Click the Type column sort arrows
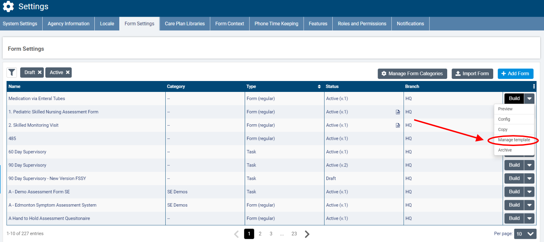Image resolution: width=544 pixels, height=242 pixels. [x=319, y=86]
